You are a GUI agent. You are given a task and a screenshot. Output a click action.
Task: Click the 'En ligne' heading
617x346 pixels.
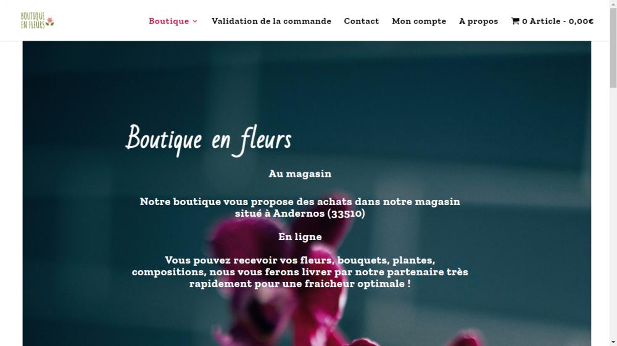(300, 237)
